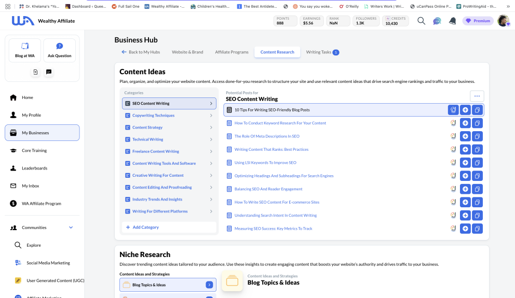Viewport: 515px width, 298px height.
Task: Click the Wealthy Affiliate logo
Action: point(43,21)
